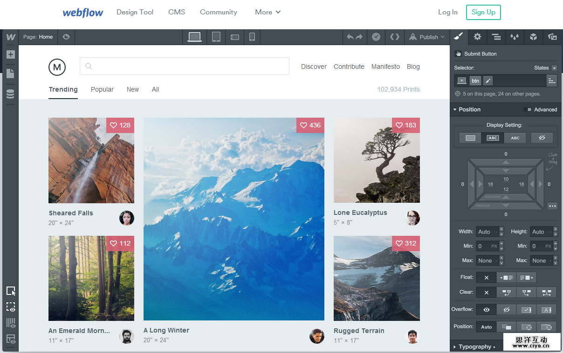
Task: Set Float to left
Action: pos(507,277)
